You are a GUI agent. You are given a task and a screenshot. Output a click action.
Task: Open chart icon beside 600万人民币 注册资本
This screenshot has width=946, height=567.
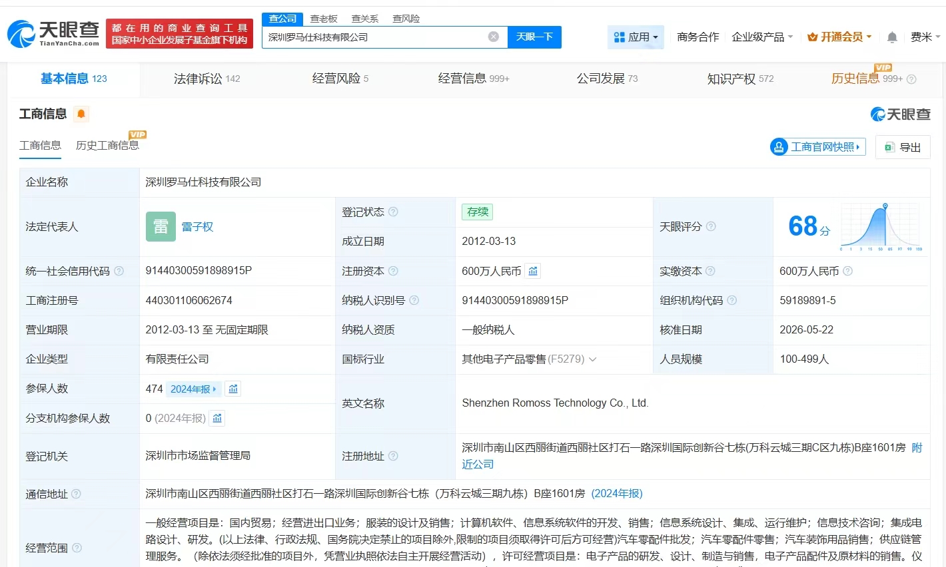point(533,271)
